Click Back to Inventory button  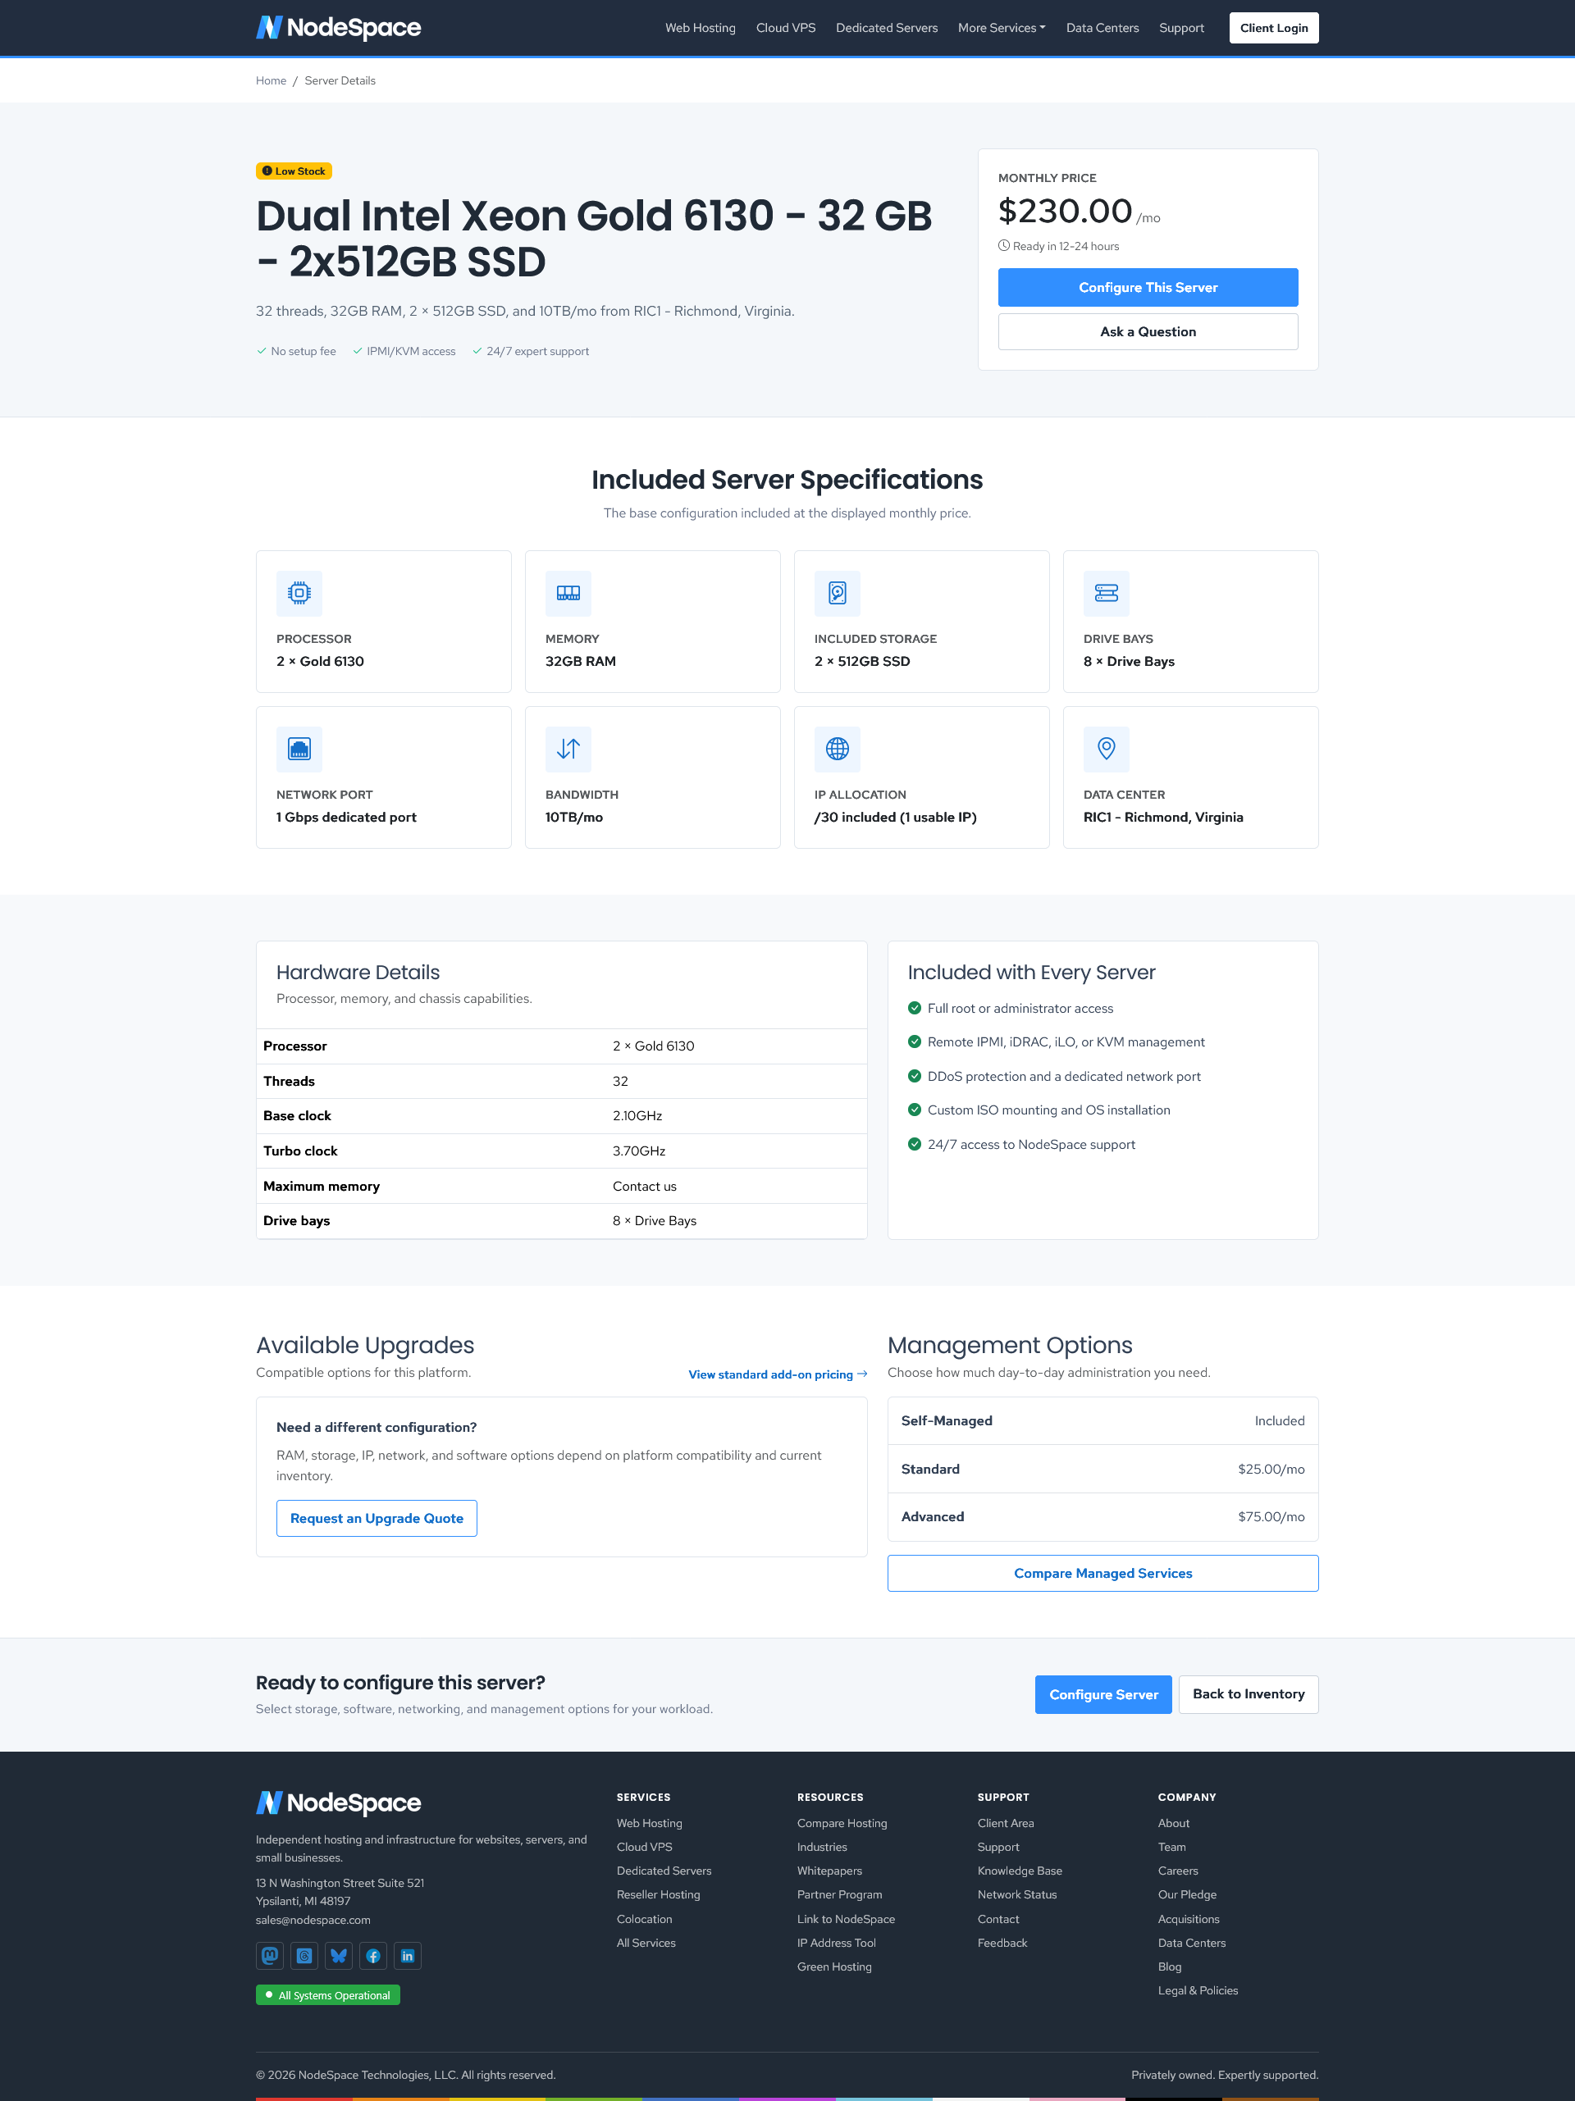click(x=1249, y=1694)
